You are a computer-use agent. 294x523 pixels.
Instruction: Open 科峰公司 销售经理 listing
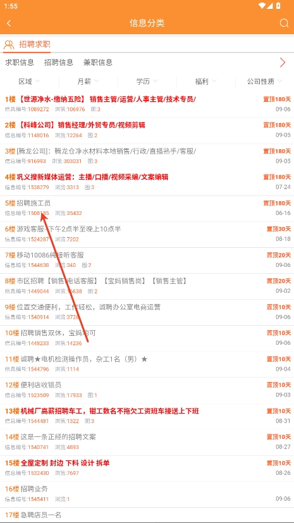click(x=147, y=130)
